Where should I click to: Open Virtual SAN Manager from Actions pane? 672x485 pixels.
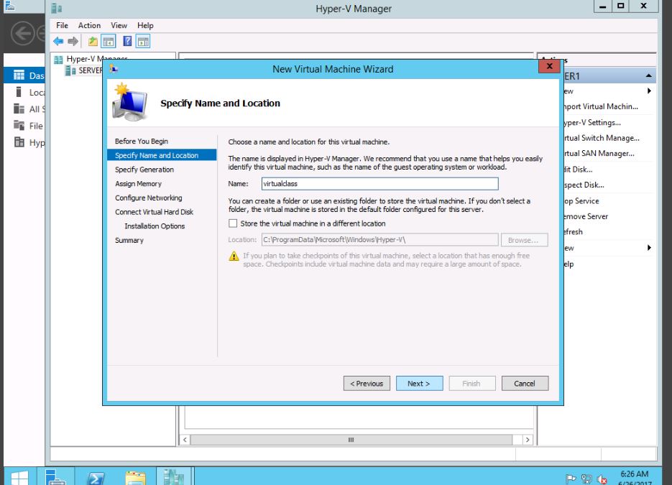point(599,153)
